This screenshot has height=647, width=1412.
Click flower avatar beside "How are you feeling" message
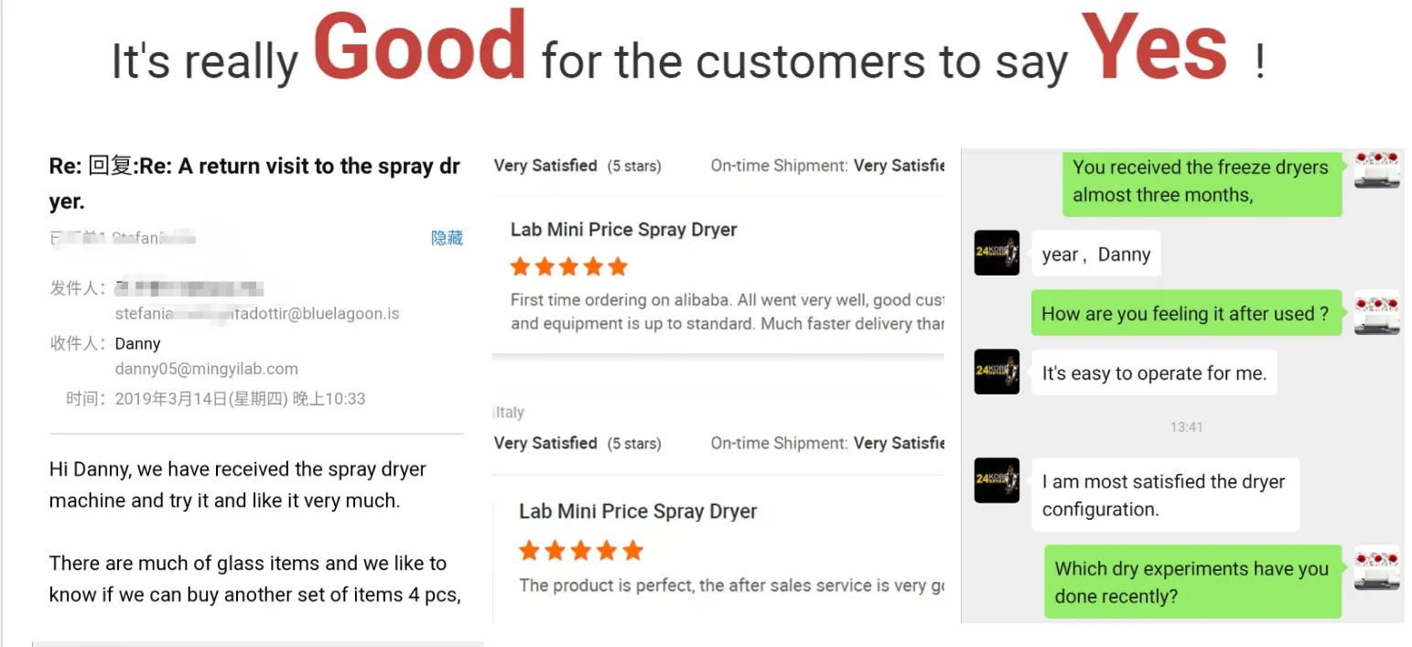coord(1376,313)
